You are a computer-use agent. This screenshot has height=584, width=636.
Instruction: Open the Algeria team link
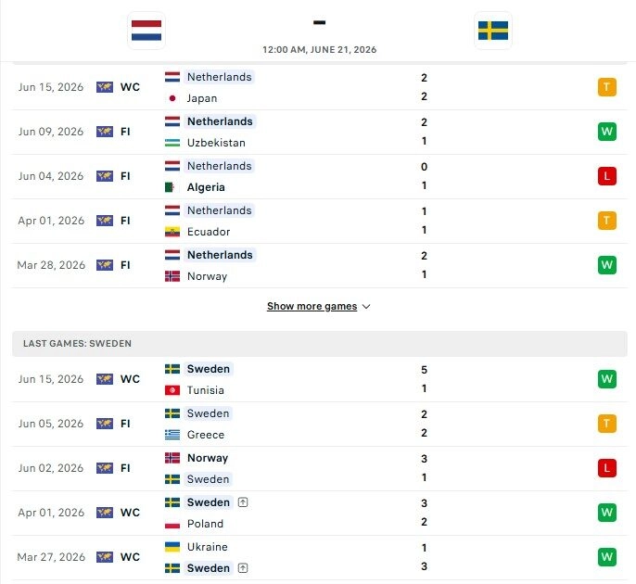pos(206,187)
